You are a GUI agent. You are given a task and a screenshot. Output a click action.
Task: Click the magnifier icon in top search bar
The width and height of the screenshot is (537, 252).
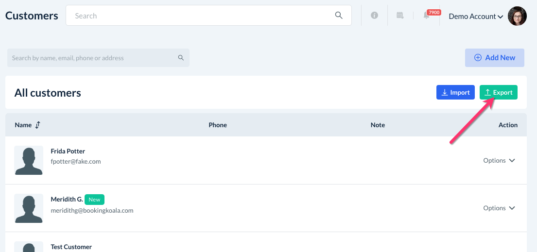pyautogui.click(x=339, y=16)
